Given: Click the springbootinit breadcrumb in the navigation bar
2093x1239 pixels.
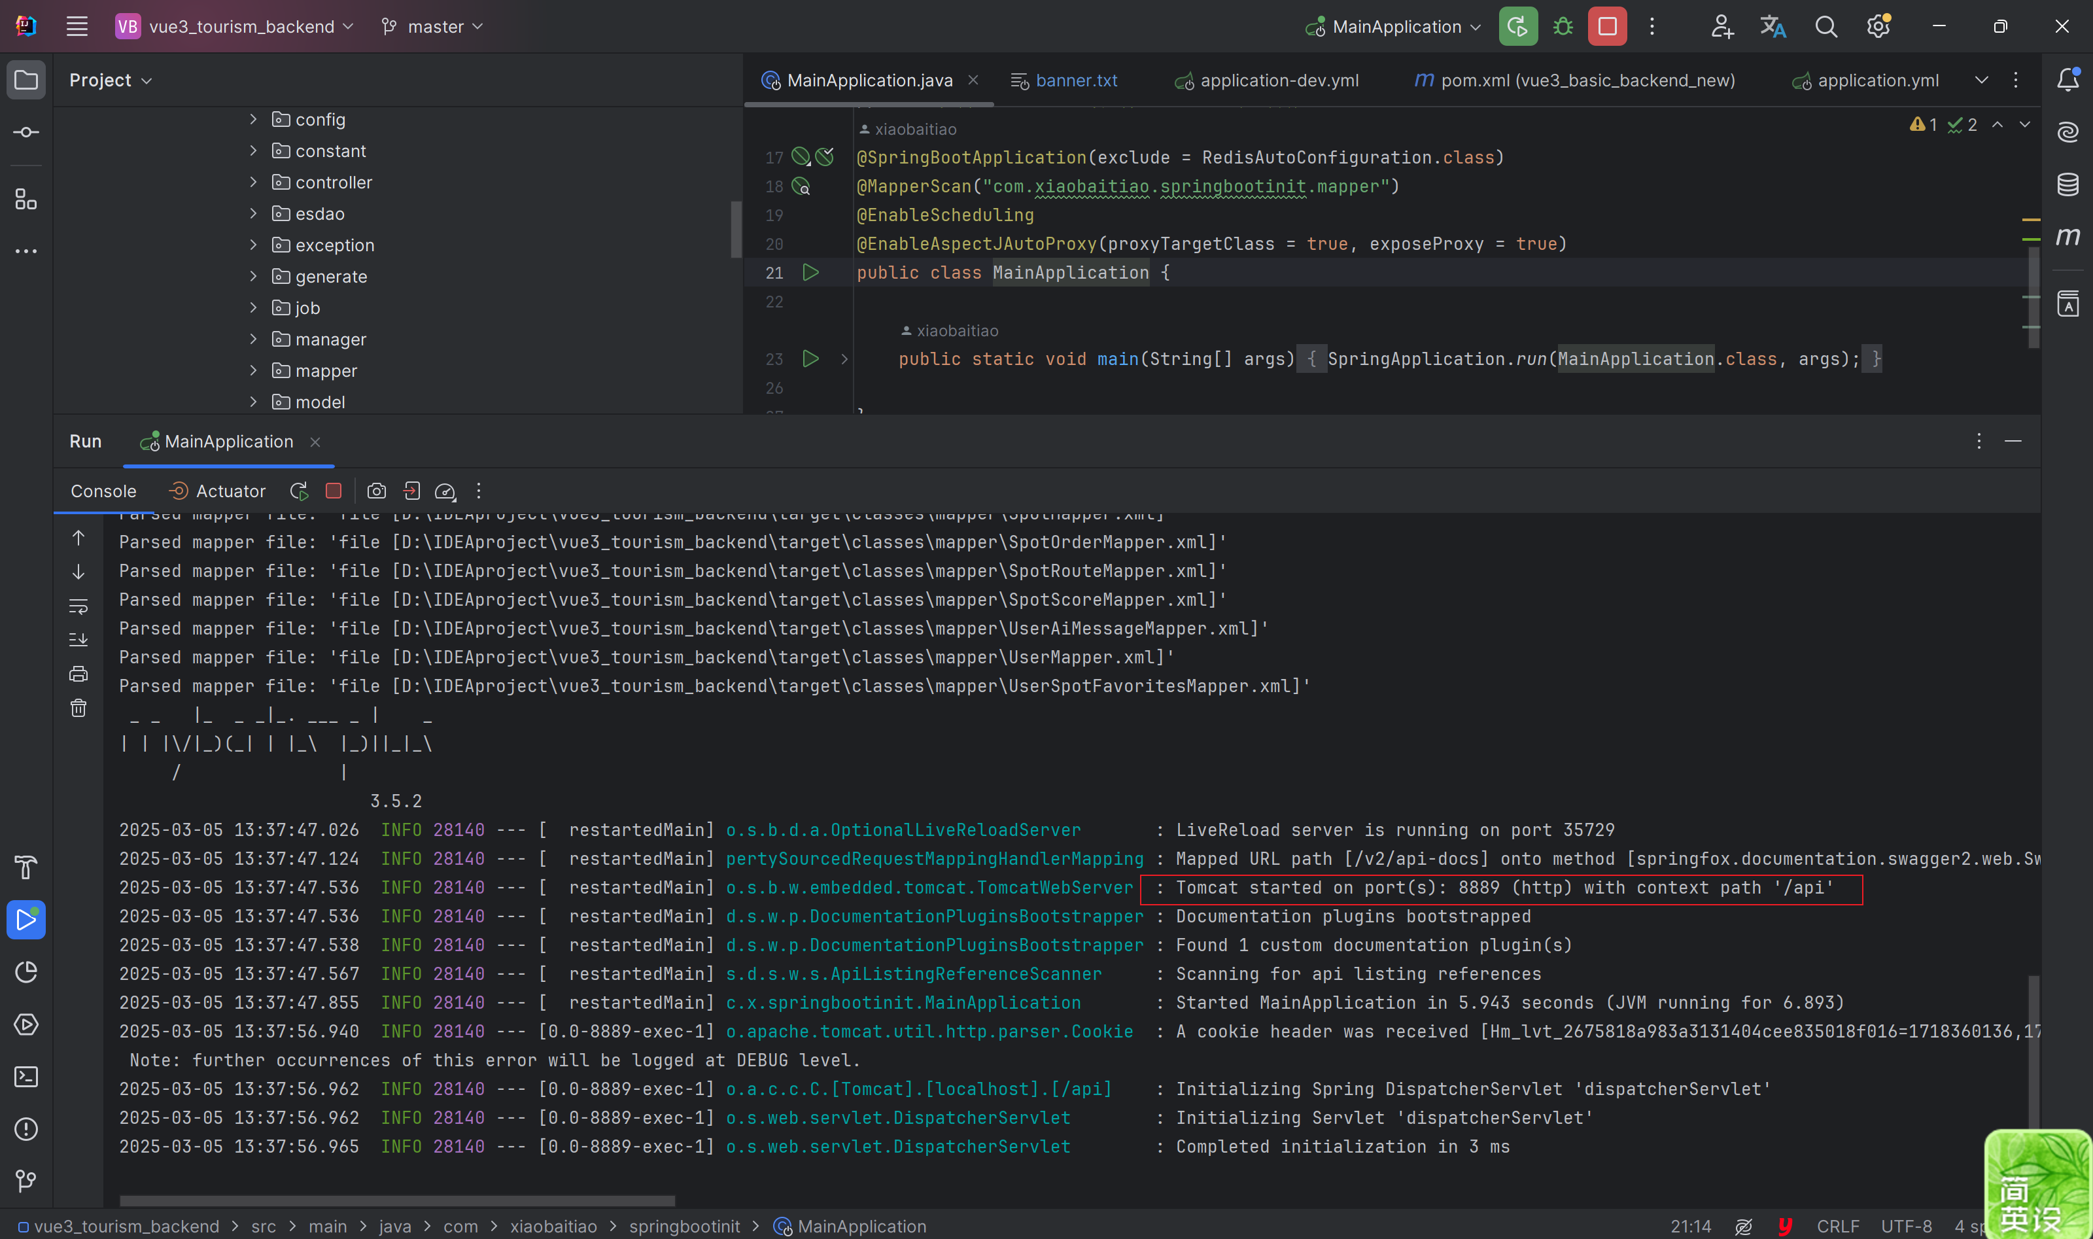Looking at the screenshot, I should click(683, 1226).
